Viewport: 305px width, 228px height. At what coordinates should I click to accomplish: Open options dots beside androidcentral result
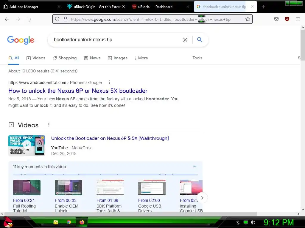[x=109, y=83]
